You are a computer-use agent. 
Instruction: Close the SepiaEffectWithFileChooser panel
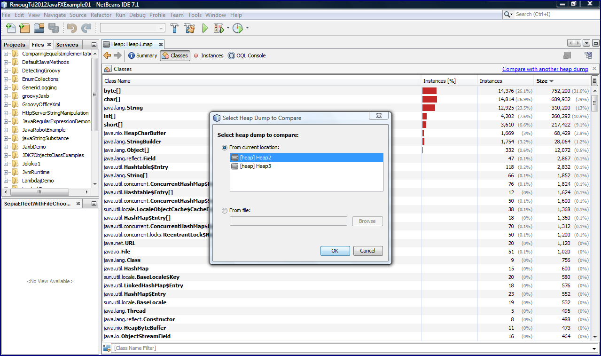tap(79, 204)
